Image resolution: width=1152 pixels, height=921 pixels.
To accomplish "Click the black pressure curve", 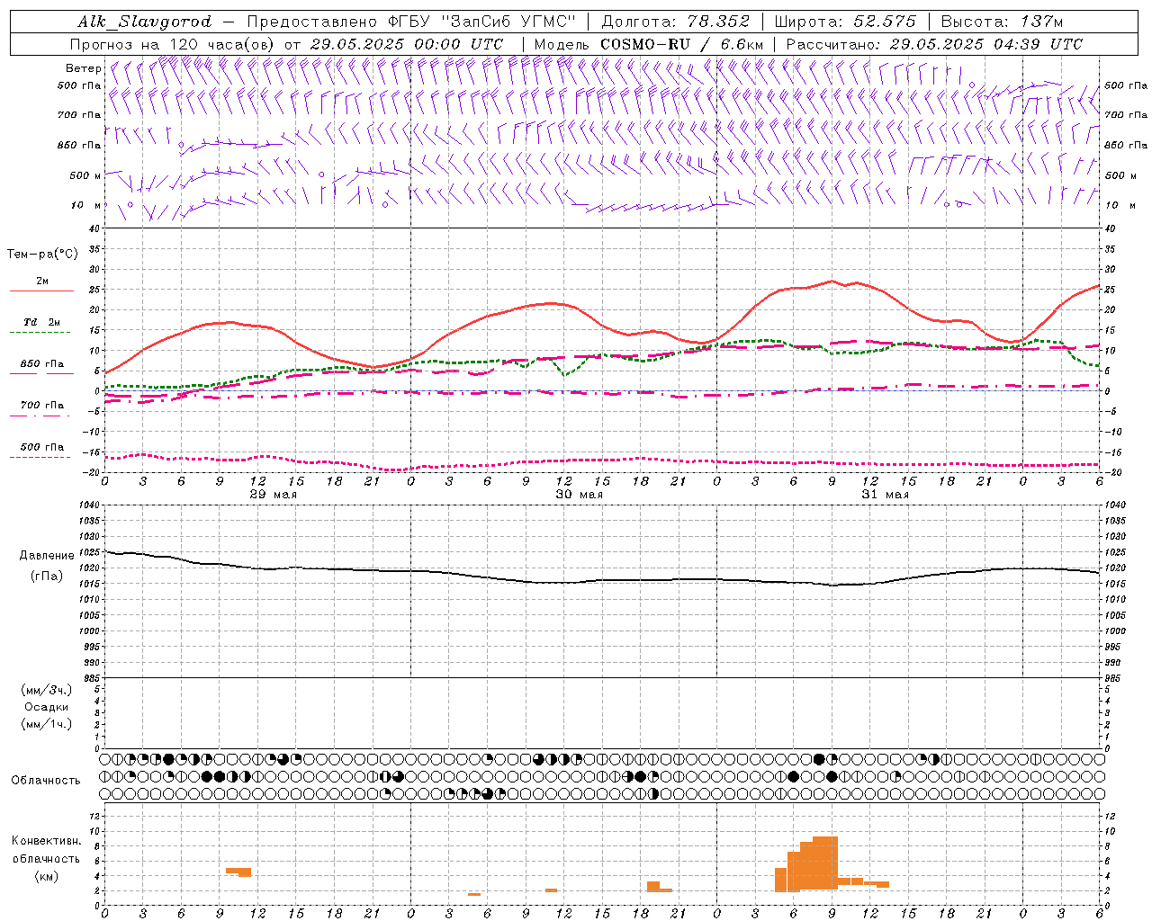I will click(601, 580).
